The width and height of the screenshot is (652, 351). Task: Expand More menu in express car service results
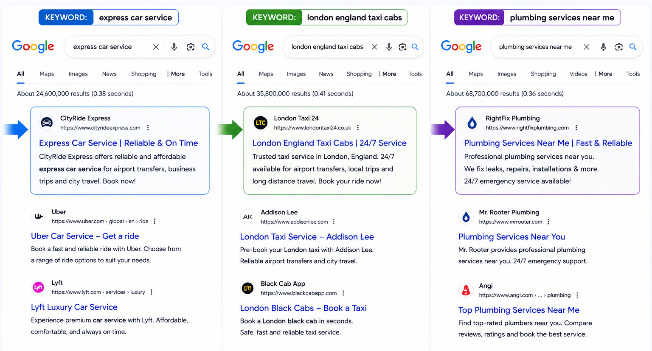(x=176, y=74)
